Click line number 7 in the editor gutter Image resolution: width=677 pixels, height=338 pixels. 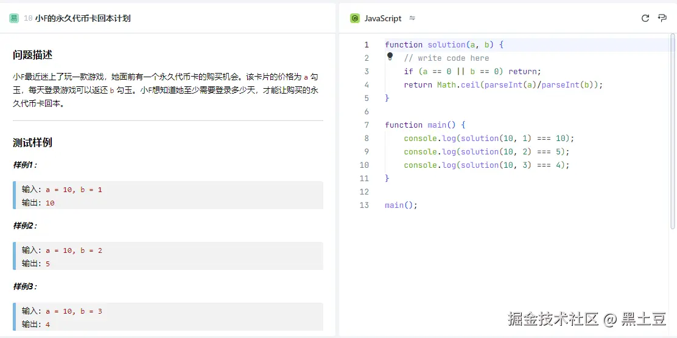point(367,125)
